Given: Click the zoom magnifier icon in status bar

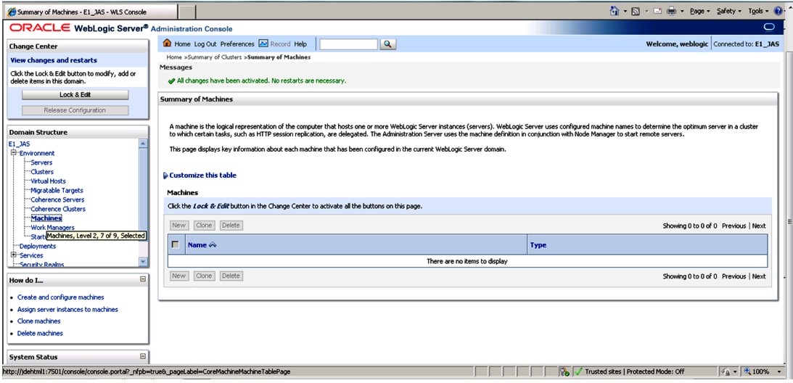Looking at the screenshot, I should pos(747,371).
